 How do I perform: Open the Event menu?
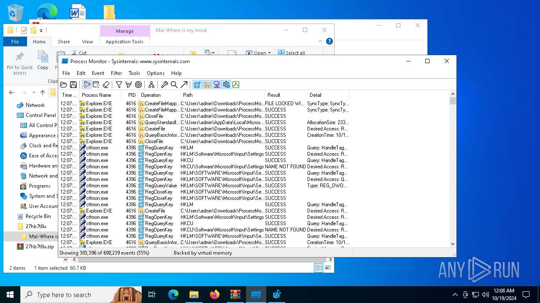tap(98, 73)
